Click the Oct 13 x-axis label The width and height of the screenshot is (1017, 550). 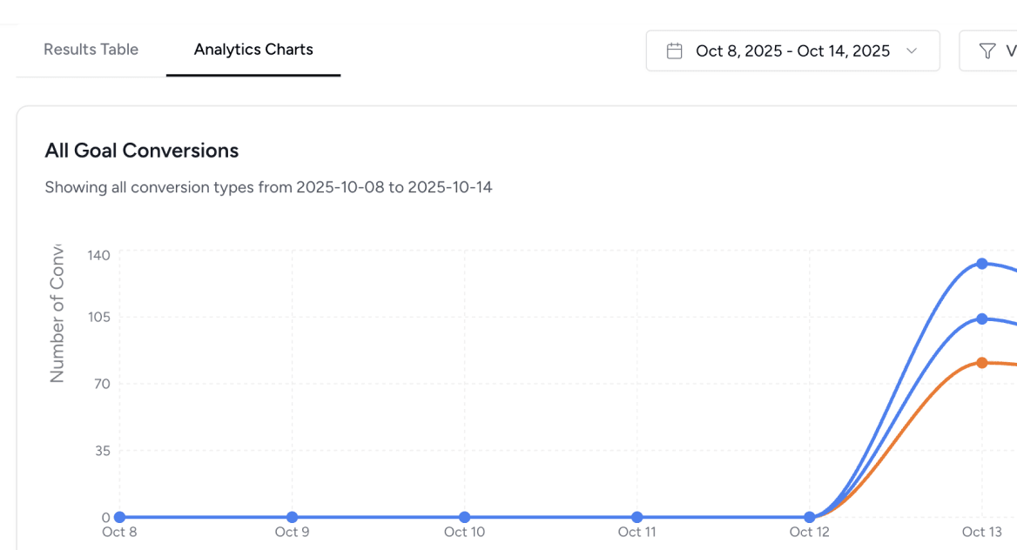click(x=981, y=532)
